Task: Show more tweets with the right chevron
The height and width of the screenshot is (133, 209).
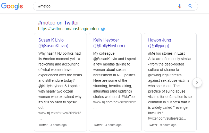Action: click(197, 82)
